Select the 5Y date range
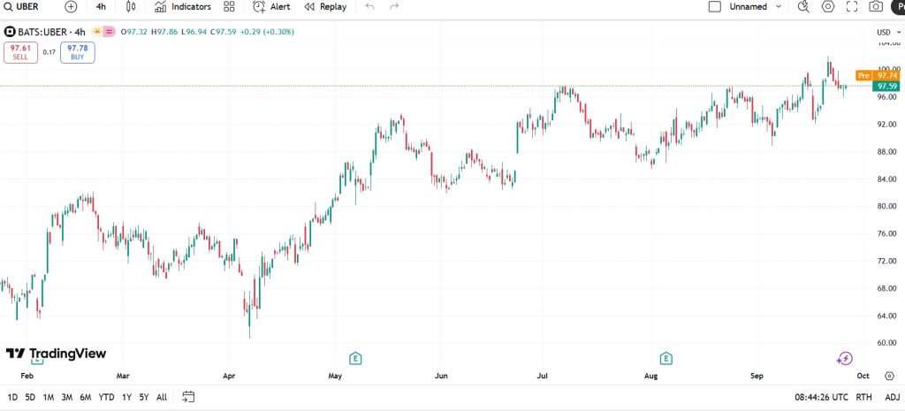Viewport: 905px width, 411px height. coord(144,397)
